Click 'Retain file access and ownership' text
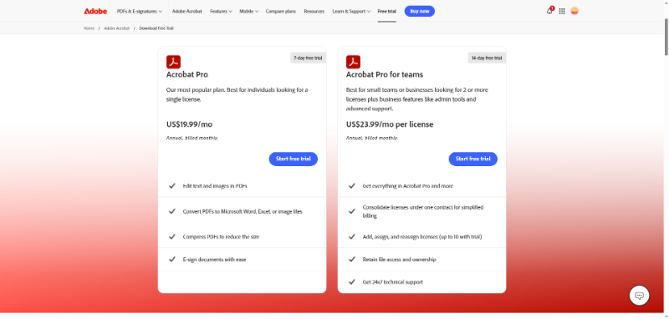This screenshot has width=669, height=319. point(400,260)
